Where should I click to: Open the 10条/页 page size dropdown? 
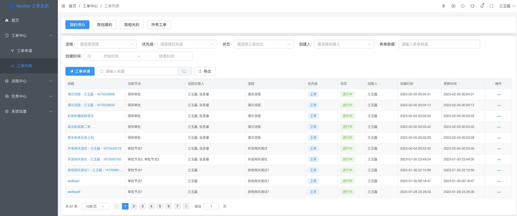click(95, 206)
